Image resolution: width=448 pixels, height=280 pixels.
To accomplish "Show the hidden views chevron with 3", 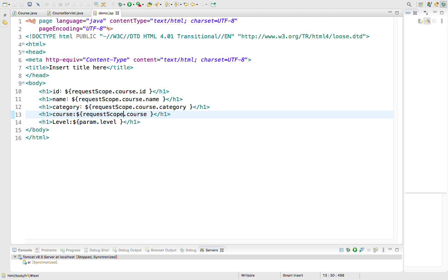I will 426,13.
